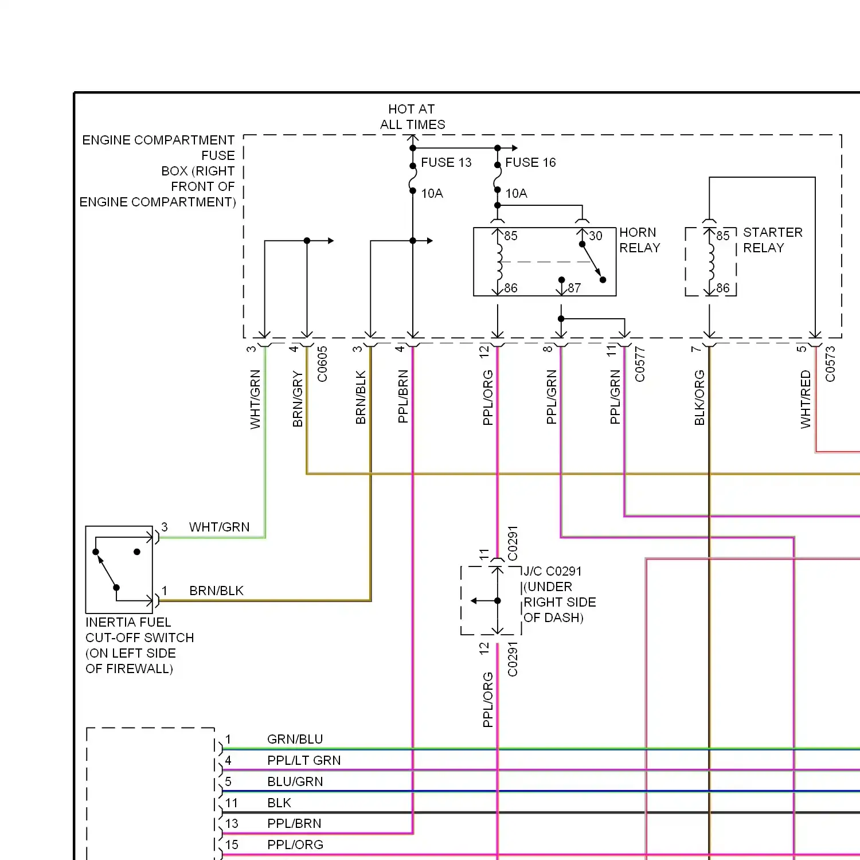Click the J/C C0291 junction symbol
This screenshot has height=860, width=860.
[491, 601]
